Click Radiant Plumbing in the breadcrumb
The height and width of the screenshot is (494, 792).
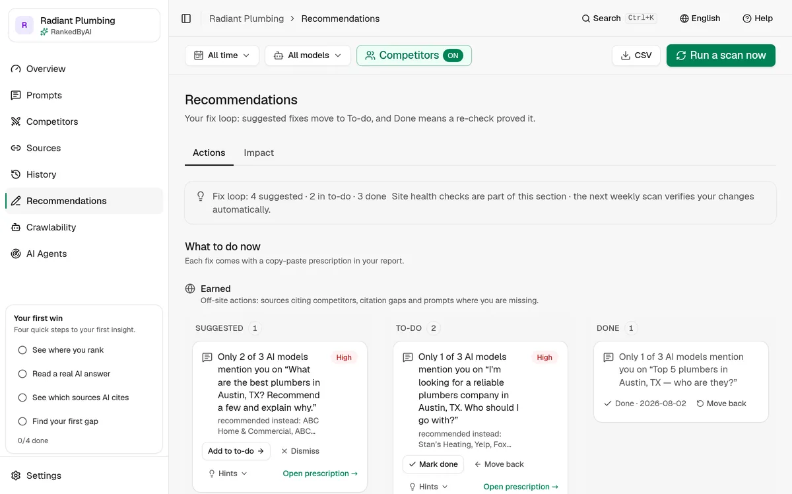pos(246,18)
